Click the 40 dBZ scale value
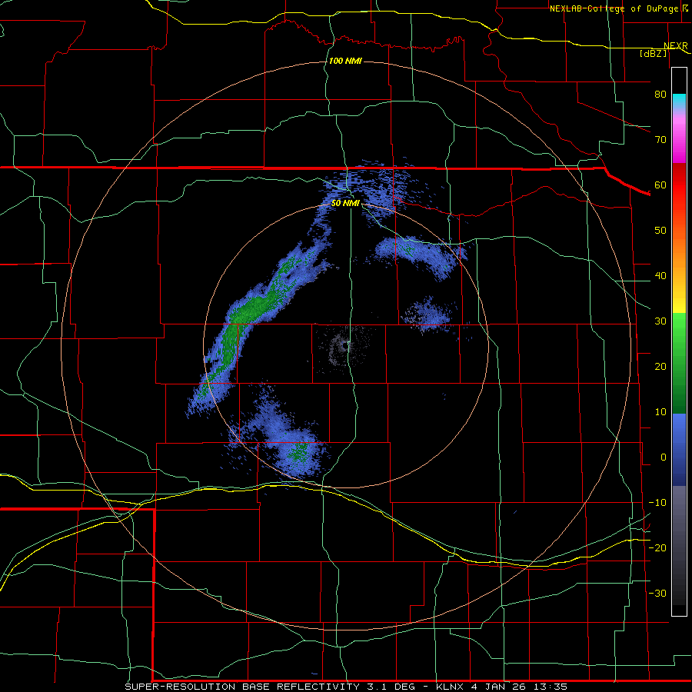The width and height of the screenshot is (692, 692). pos(660,276)
